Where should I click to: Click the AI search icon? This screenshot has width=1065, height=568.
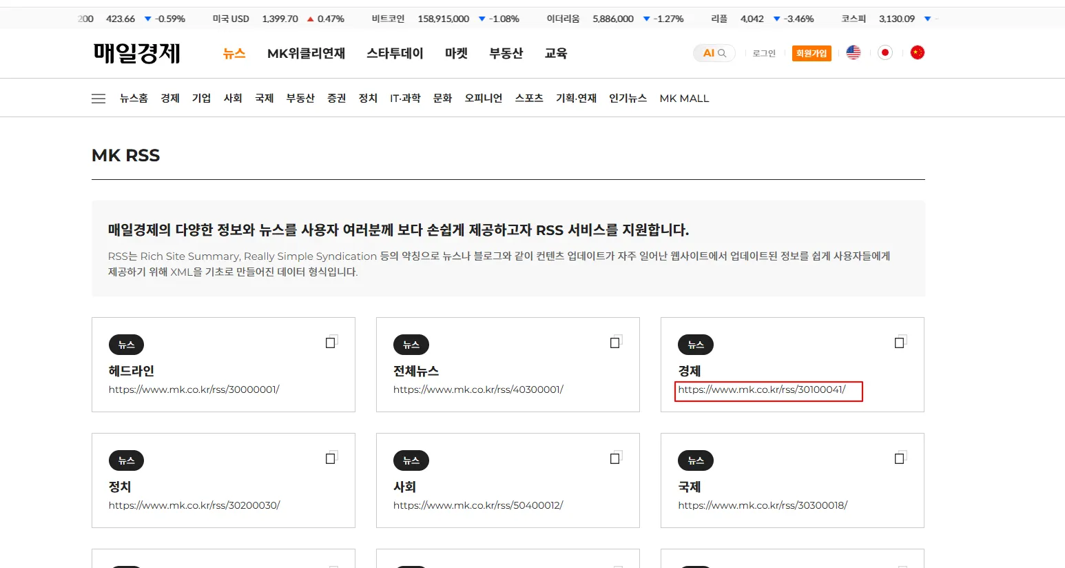click(714, 53)
